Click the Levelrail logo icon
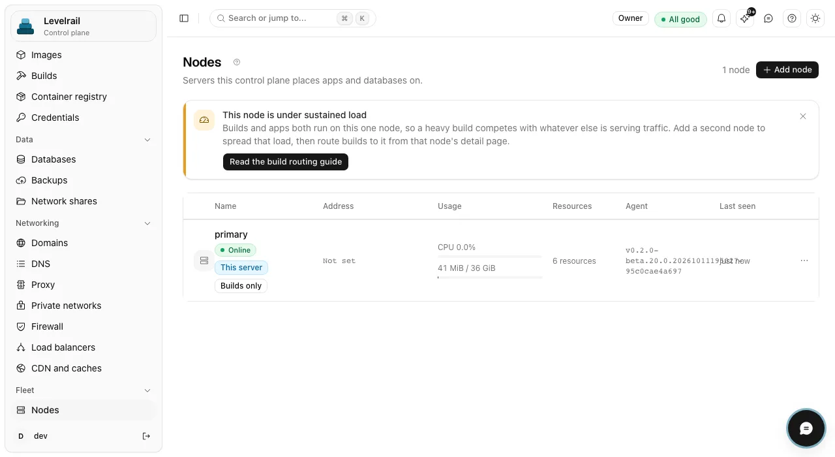The image size is (835, 457). pyautogui.click(x=25, y=26)
